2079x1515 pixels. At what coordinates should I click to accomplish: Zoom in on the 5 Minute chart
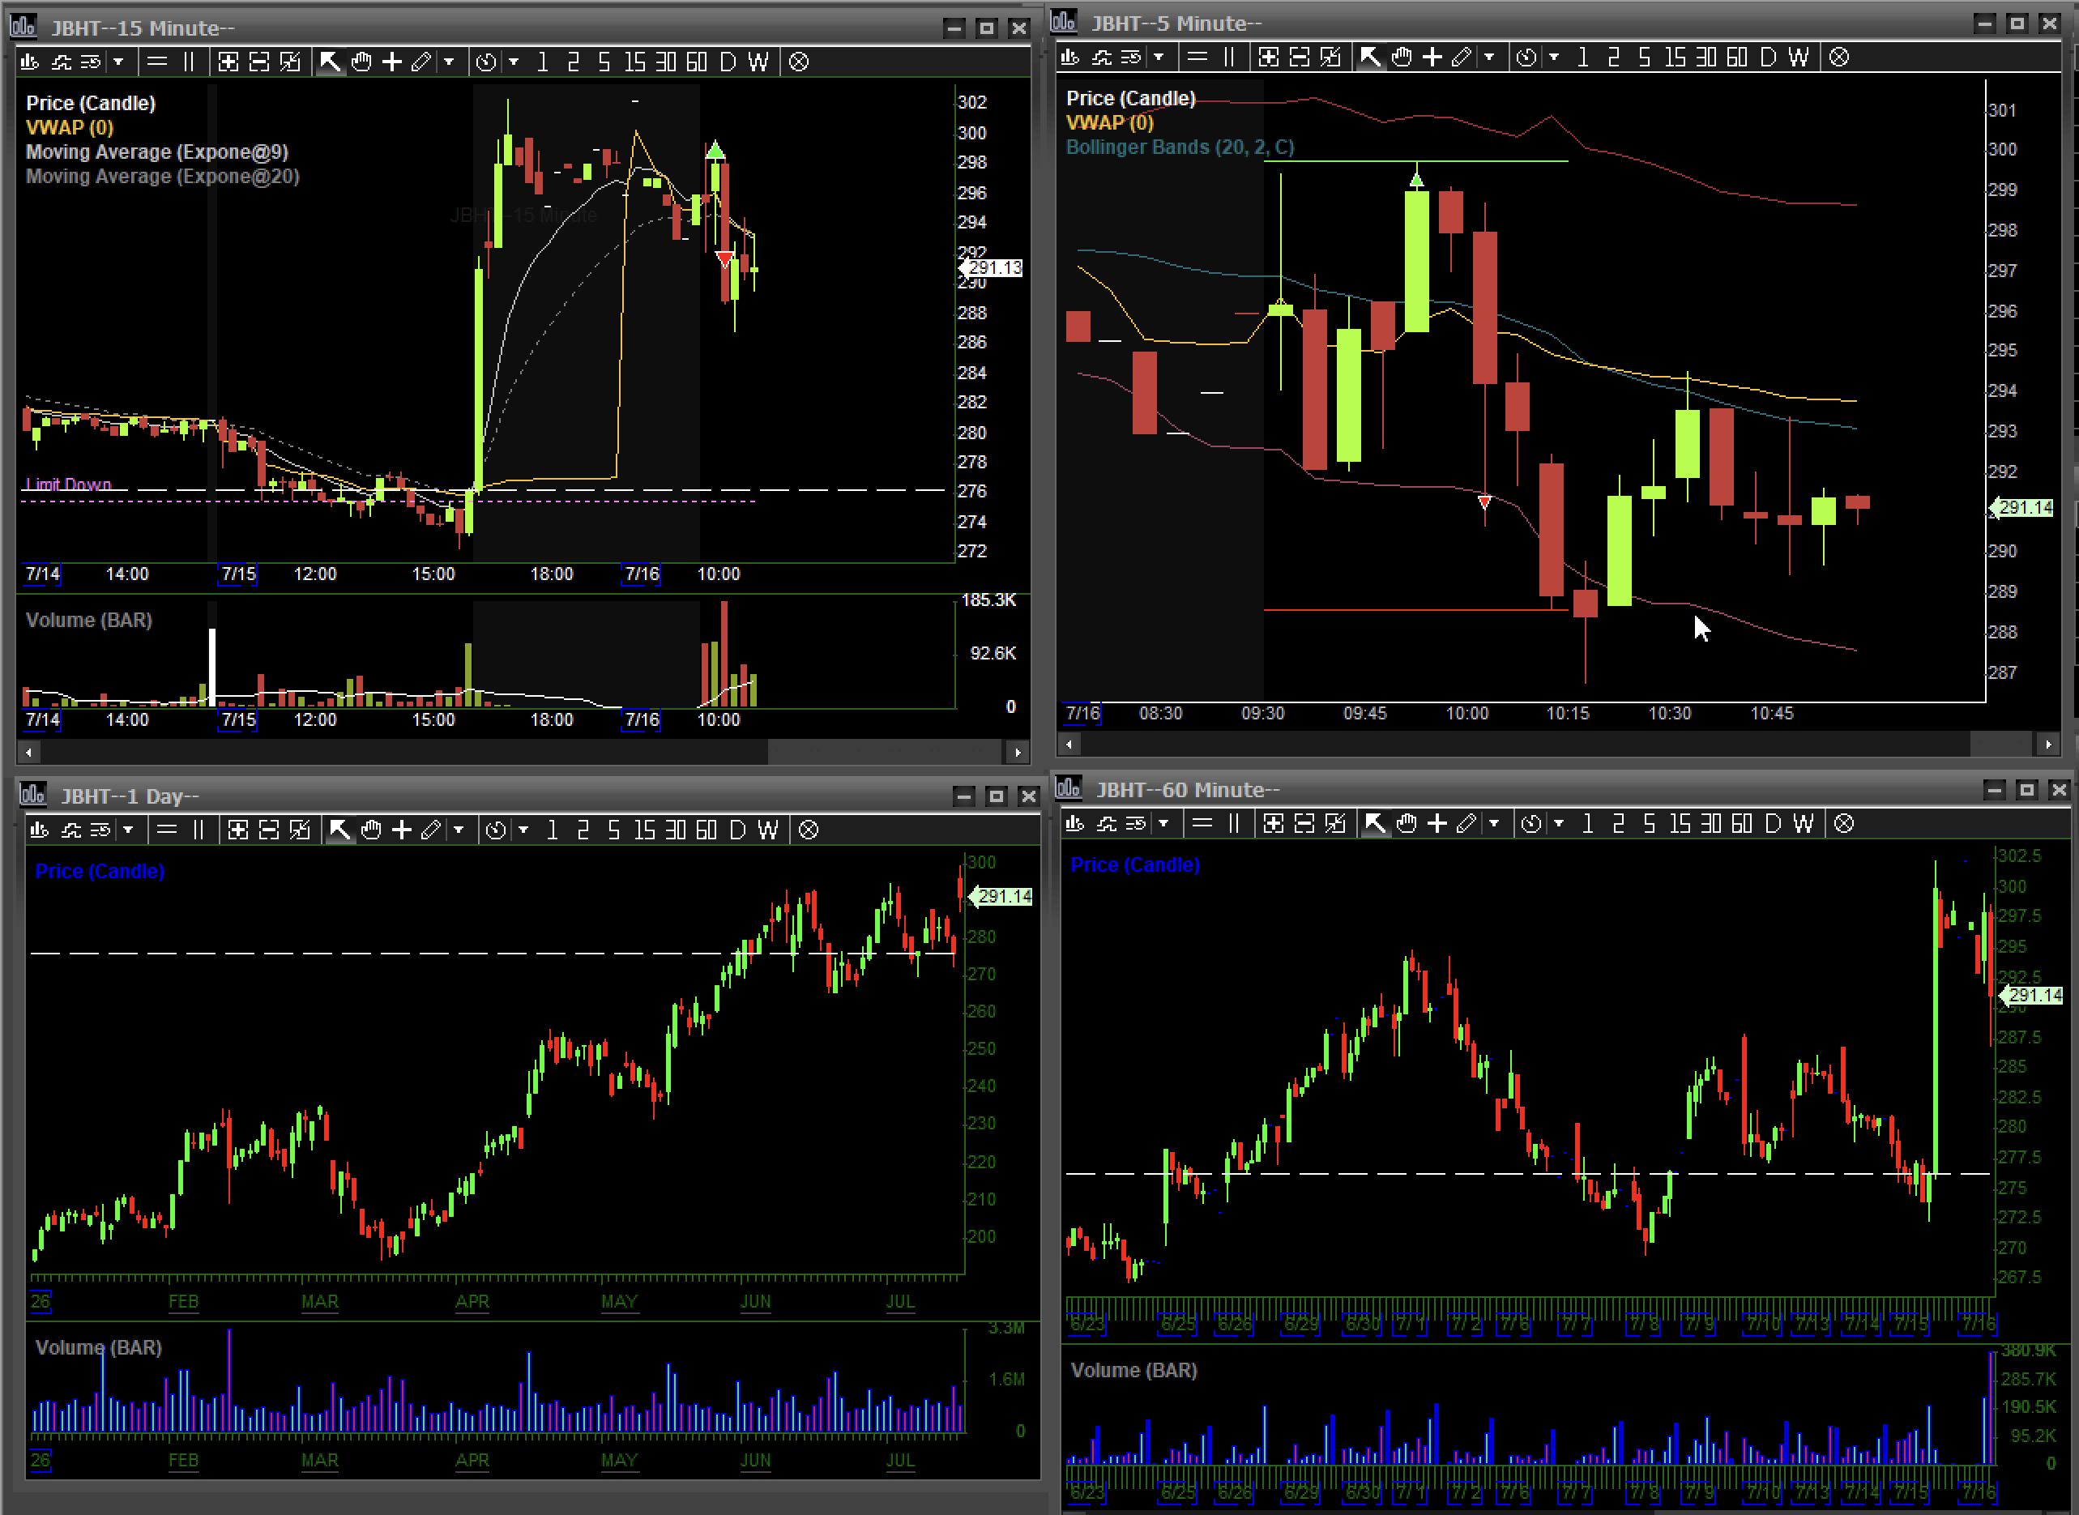tap(1268, 58)
